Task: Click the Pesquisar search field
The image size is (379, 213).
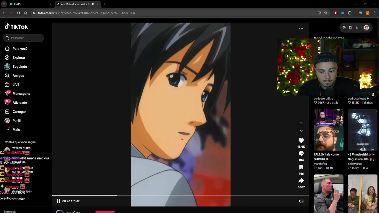Action: pyautogui.click(x=24, y=38)
